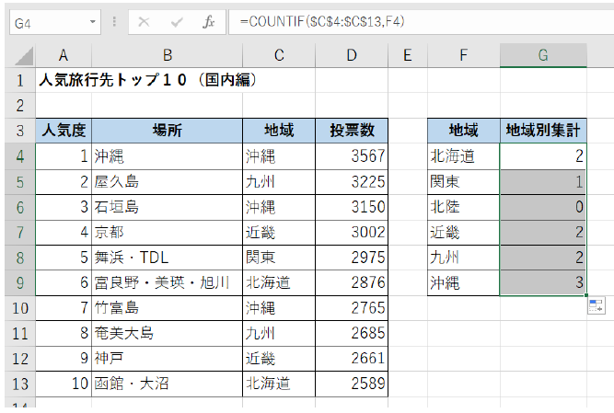
Task: Select column D header
Action: coord(352,56)
